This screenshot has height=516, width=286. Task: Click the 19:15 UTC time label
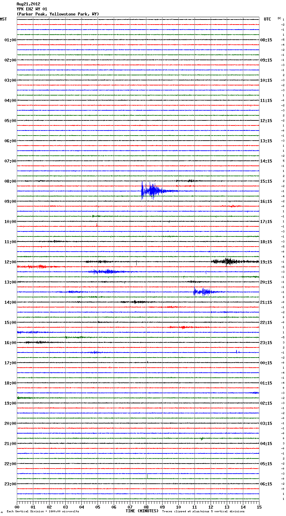pyautogui.click(x=266, y=262)
